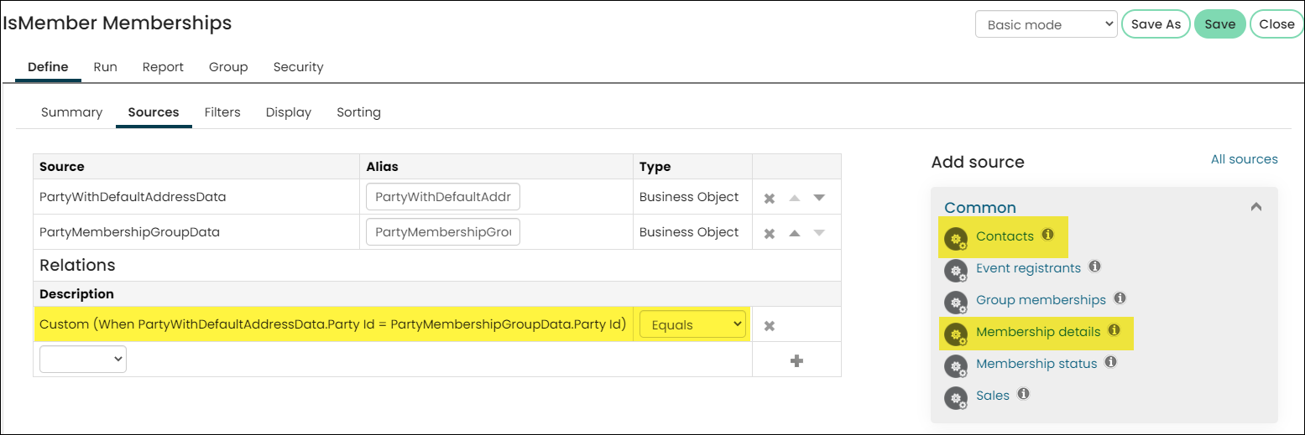Show info for Membership status source
The height and width of the screenshot is (435, 1305).
point(1110,362)
